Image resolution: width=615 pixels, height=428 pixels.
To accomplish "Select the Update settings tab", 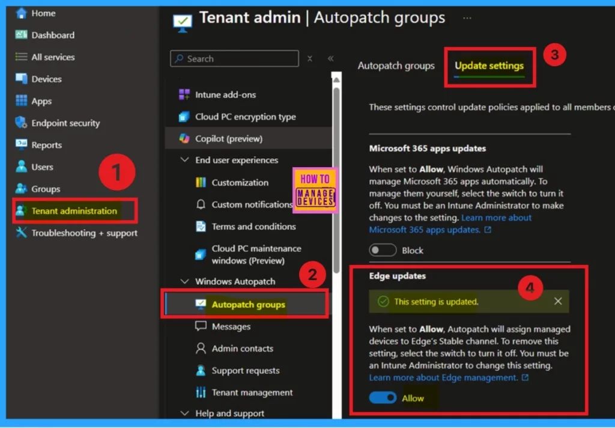I will click(x=489, y=66).
